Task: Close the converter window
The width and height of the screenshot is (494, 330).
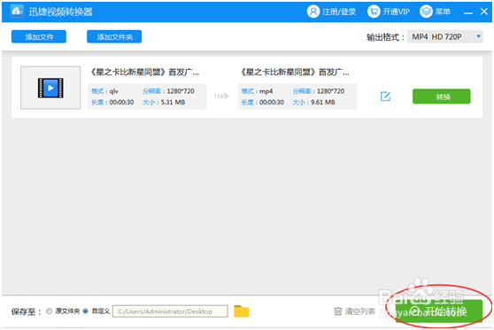Action: point(484,12)
